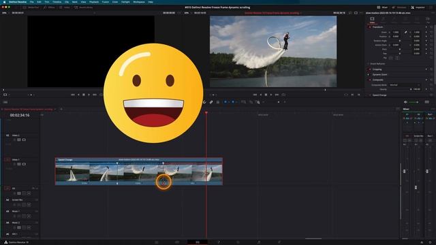Add keyframe for Opacity
The image size is (436, 245).
click(x=426, y=89)
